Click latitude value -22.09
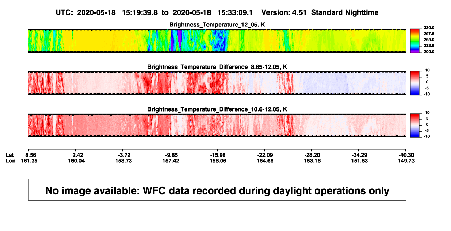 pyautogui.click(x=264, y=154)
